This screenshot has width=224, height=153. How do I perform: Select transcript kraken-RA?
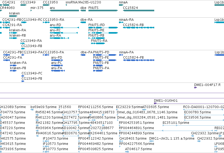pos(13,33)
